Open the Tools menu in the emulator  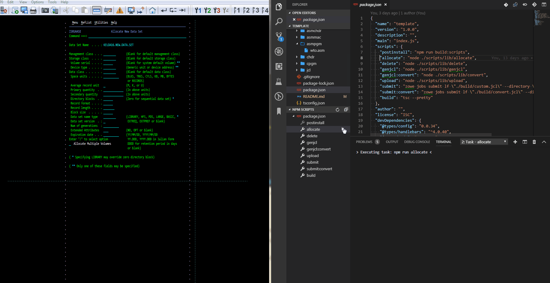[x=52, y=2]
